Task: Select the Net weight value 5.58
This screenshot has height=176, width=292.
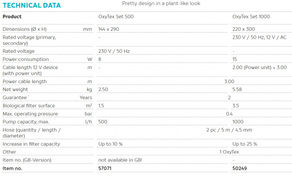Action: point(237,89)
